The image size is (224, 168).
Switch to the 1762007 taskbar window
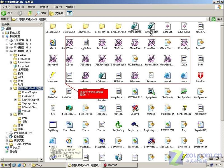click(x=120, y=165)
